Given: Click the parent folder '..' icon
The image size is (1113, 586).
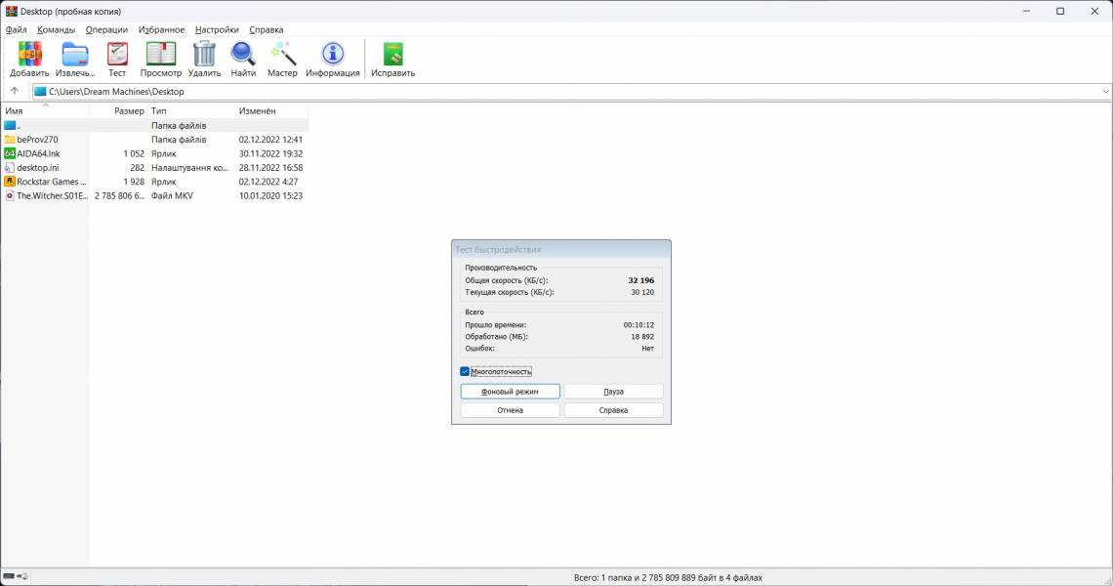Looking at the screenshot, I should pos(10,125).
